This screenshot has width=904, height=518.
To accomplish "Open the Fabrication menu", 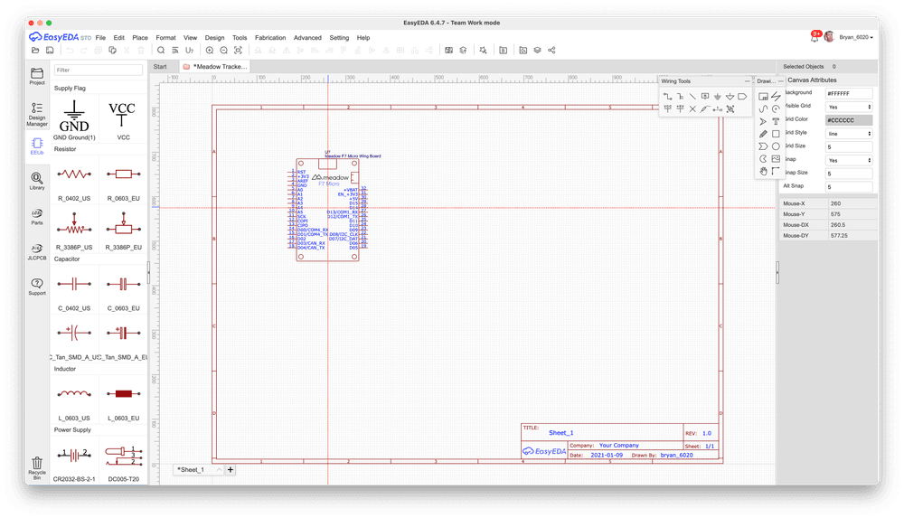I will coord(270,37).
